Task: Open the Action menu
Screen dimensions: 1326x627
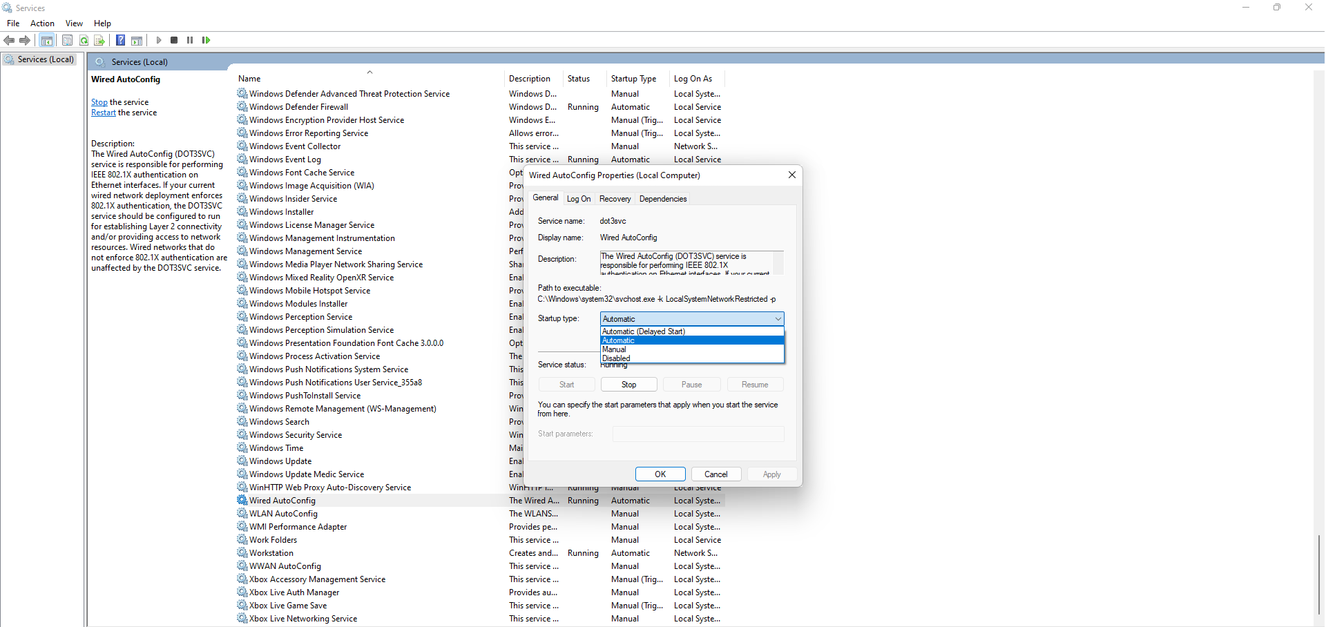Action: (42, 23)
